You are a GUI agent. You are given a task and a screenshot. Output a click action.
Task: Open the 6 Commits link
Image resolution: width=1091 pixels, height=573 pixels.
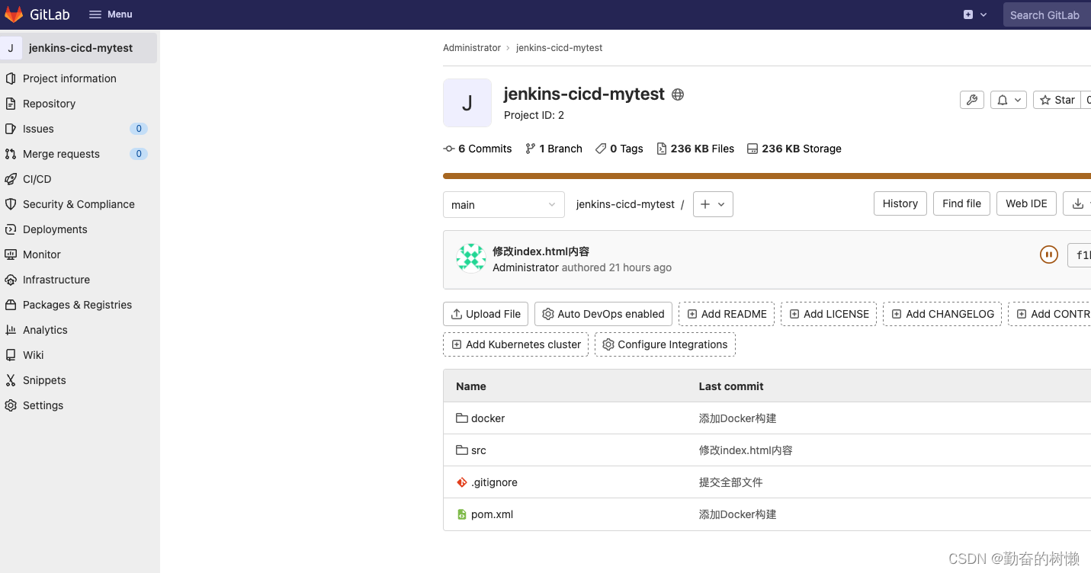pos(478,149)
